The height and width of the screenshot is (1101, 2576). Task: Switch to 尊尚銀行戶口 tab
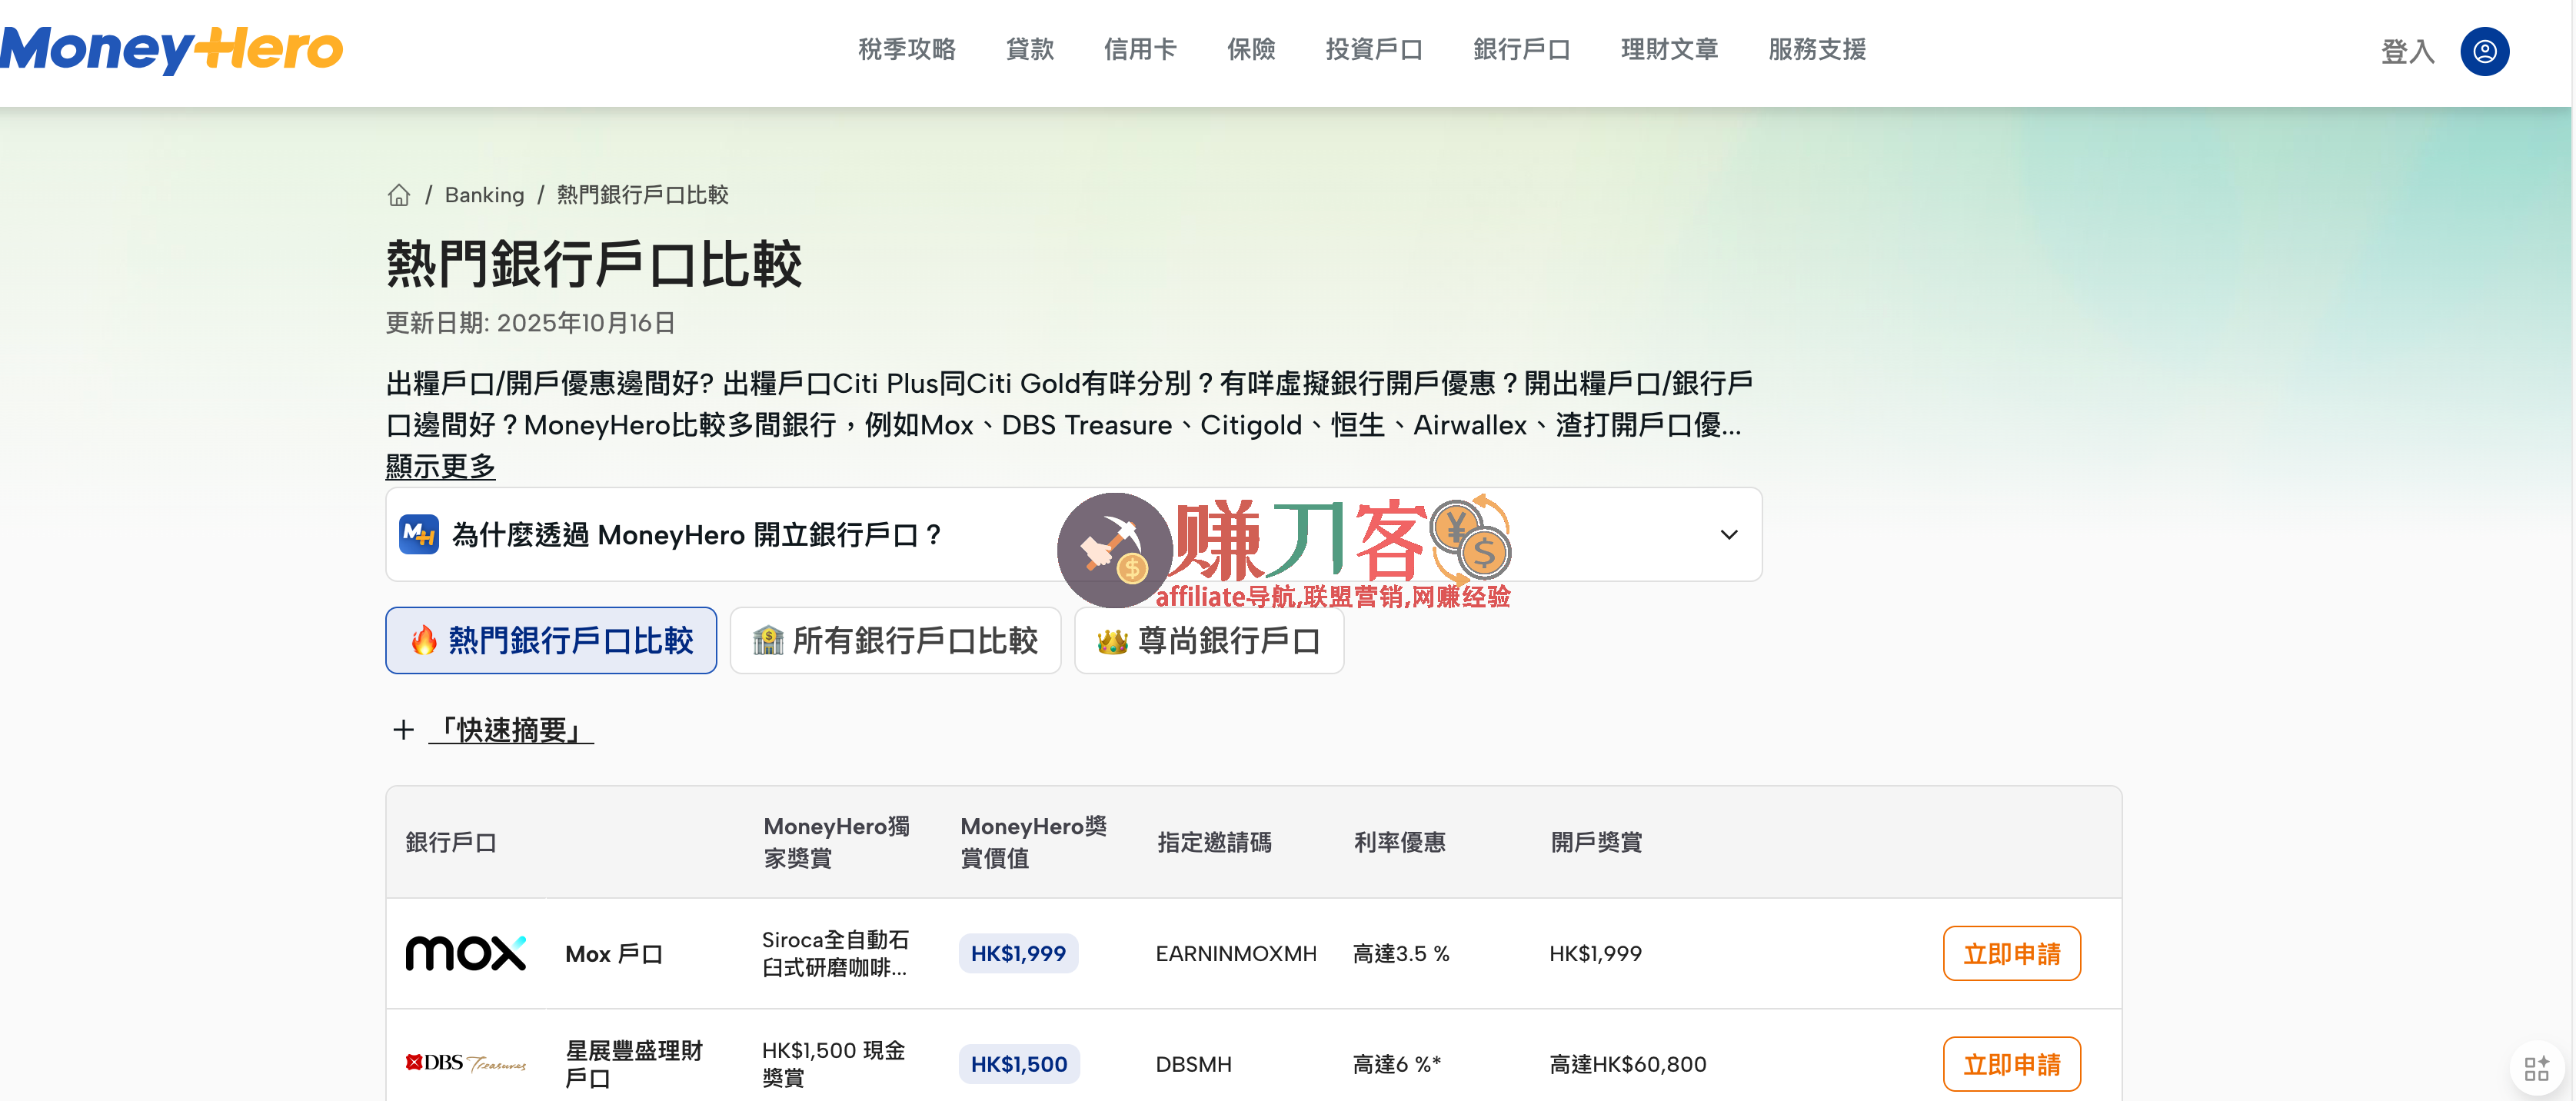point(1208,640)
